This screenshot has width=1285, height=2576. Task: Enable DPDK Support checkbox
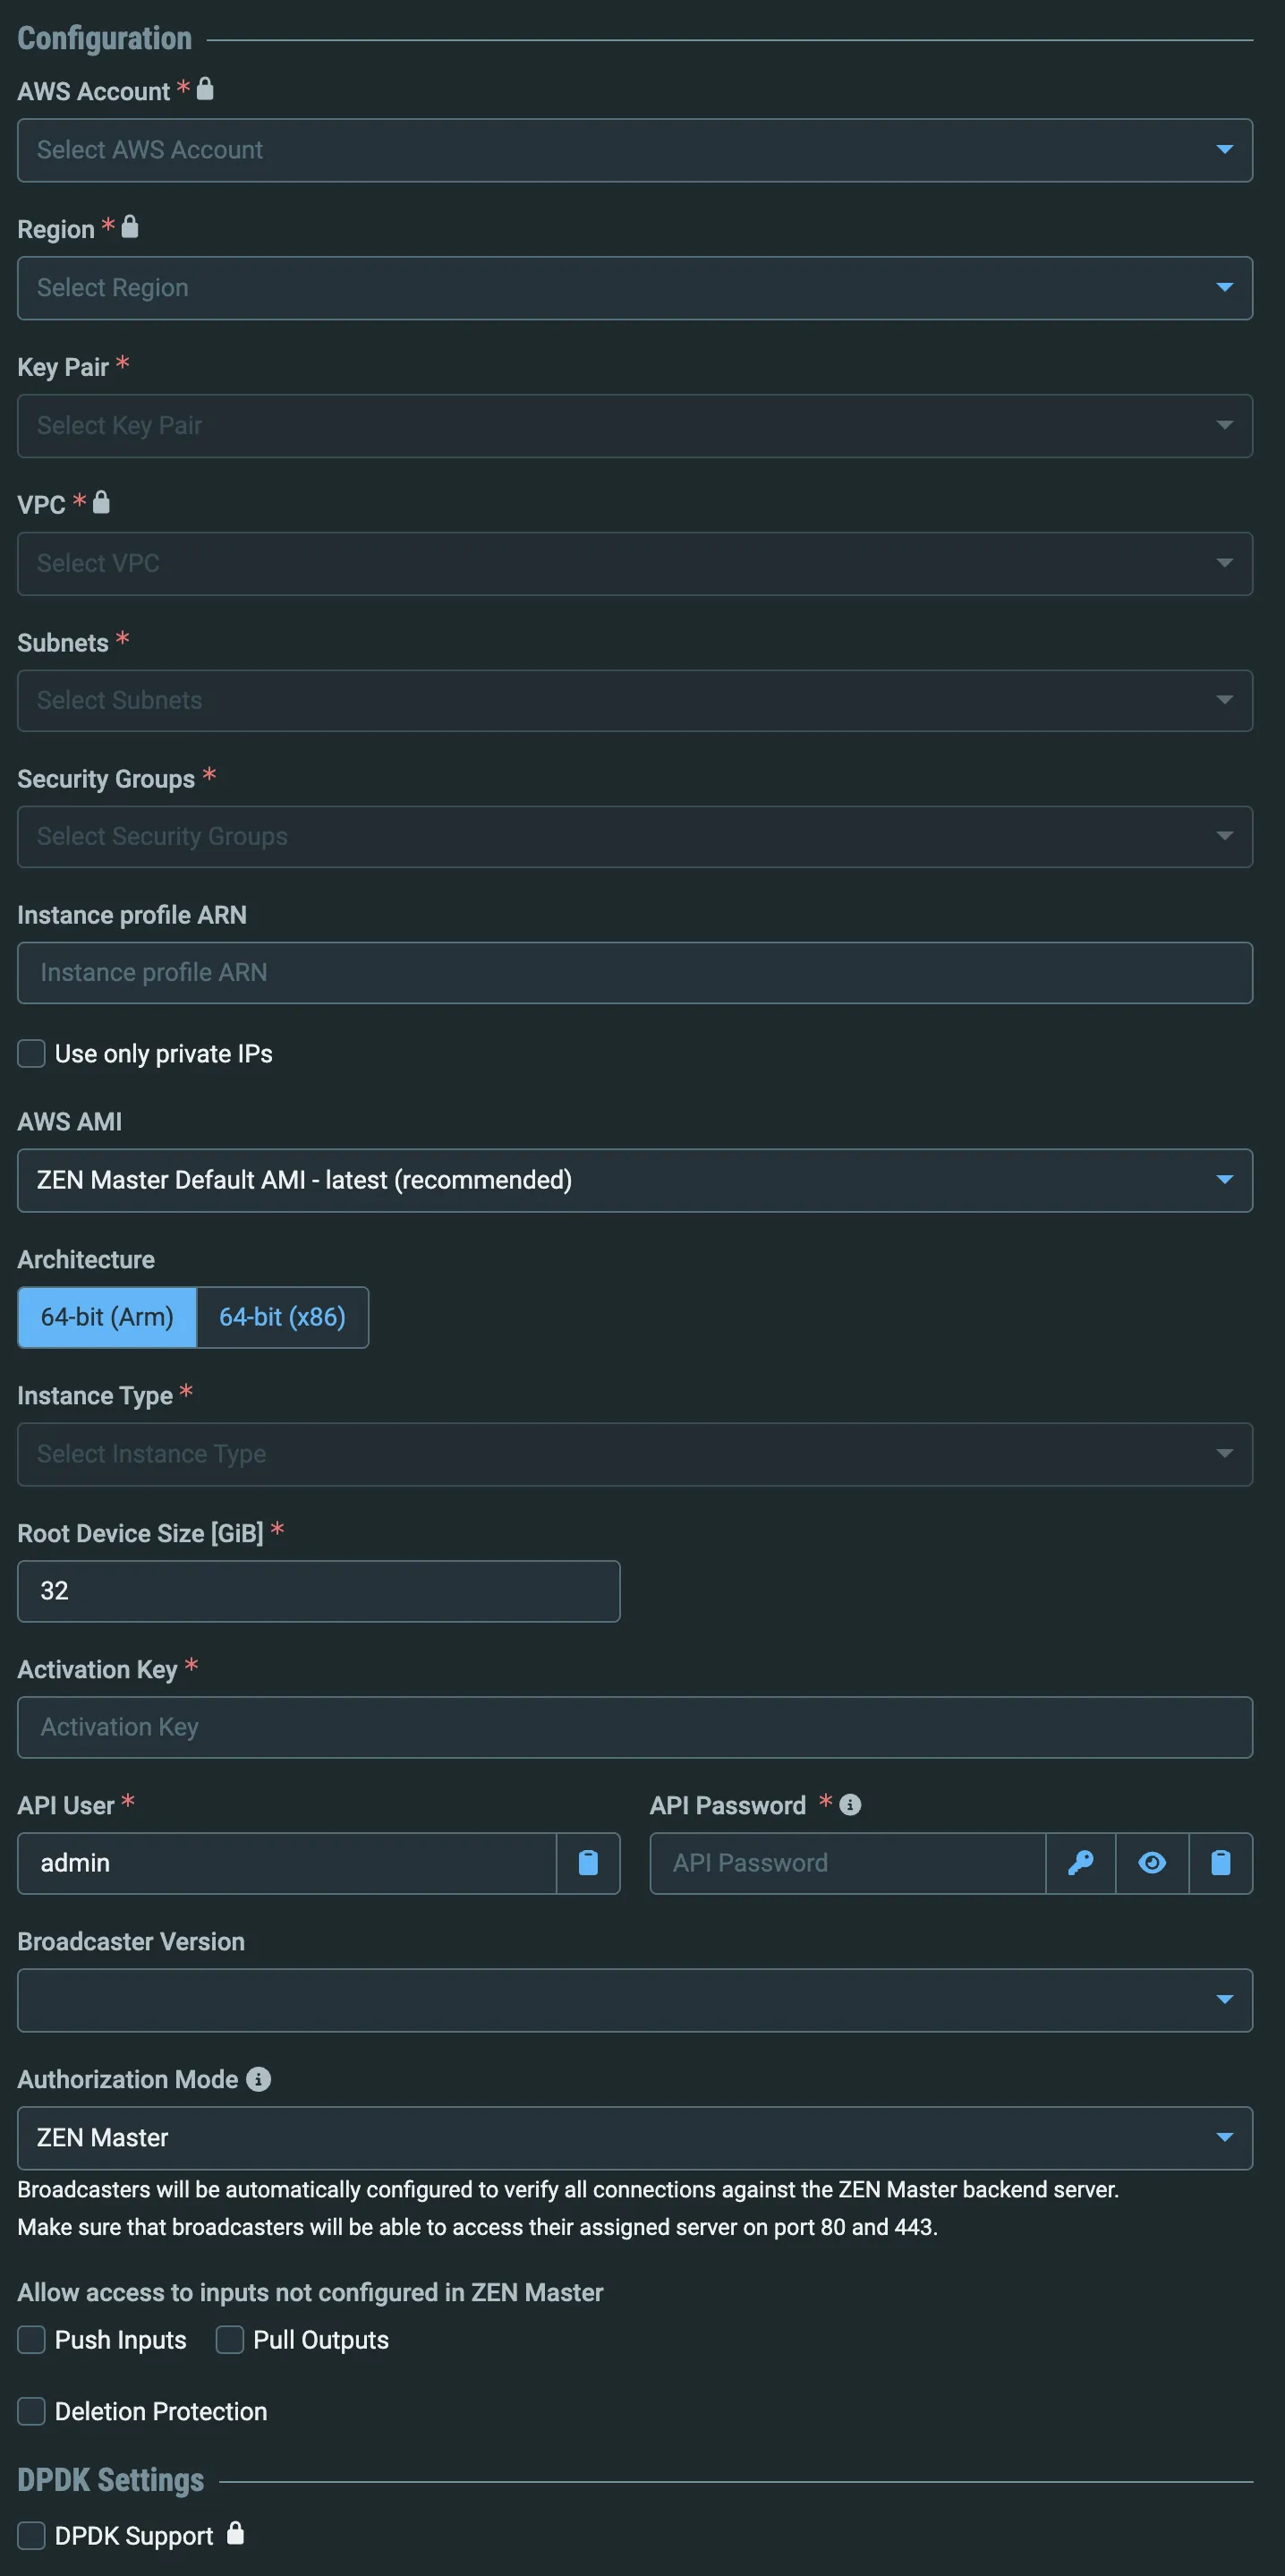[32, 2535]
